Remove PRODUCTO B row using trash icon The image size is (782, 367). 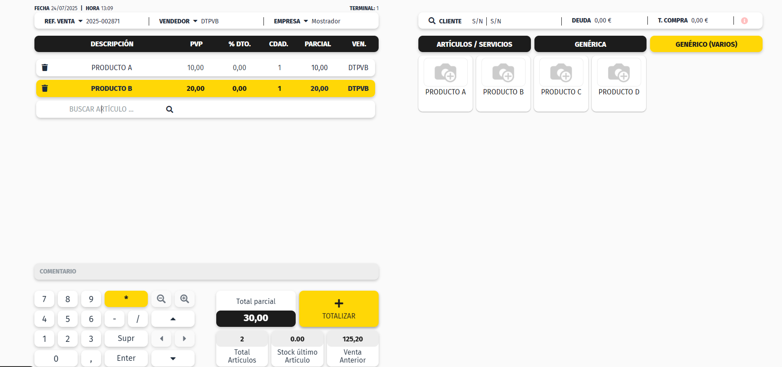point(45,88)
